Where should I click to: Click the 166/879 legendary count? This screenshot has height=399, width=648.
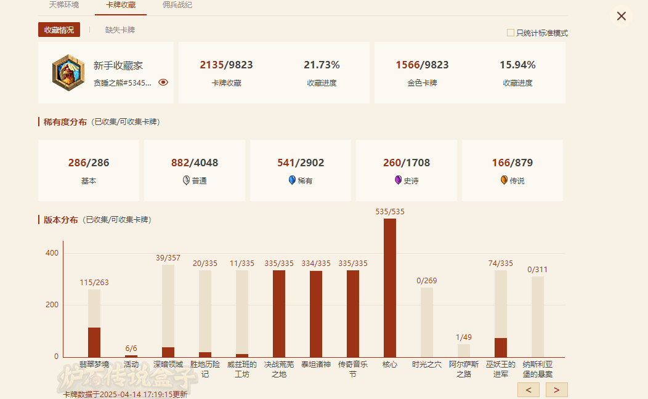point(512,163)
